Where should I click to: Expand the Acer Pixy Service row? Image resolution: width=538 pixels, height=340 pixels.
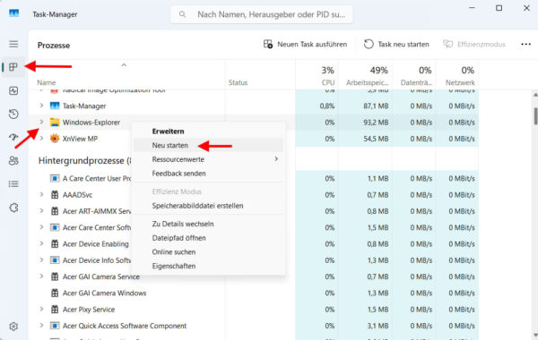[41, 309]
